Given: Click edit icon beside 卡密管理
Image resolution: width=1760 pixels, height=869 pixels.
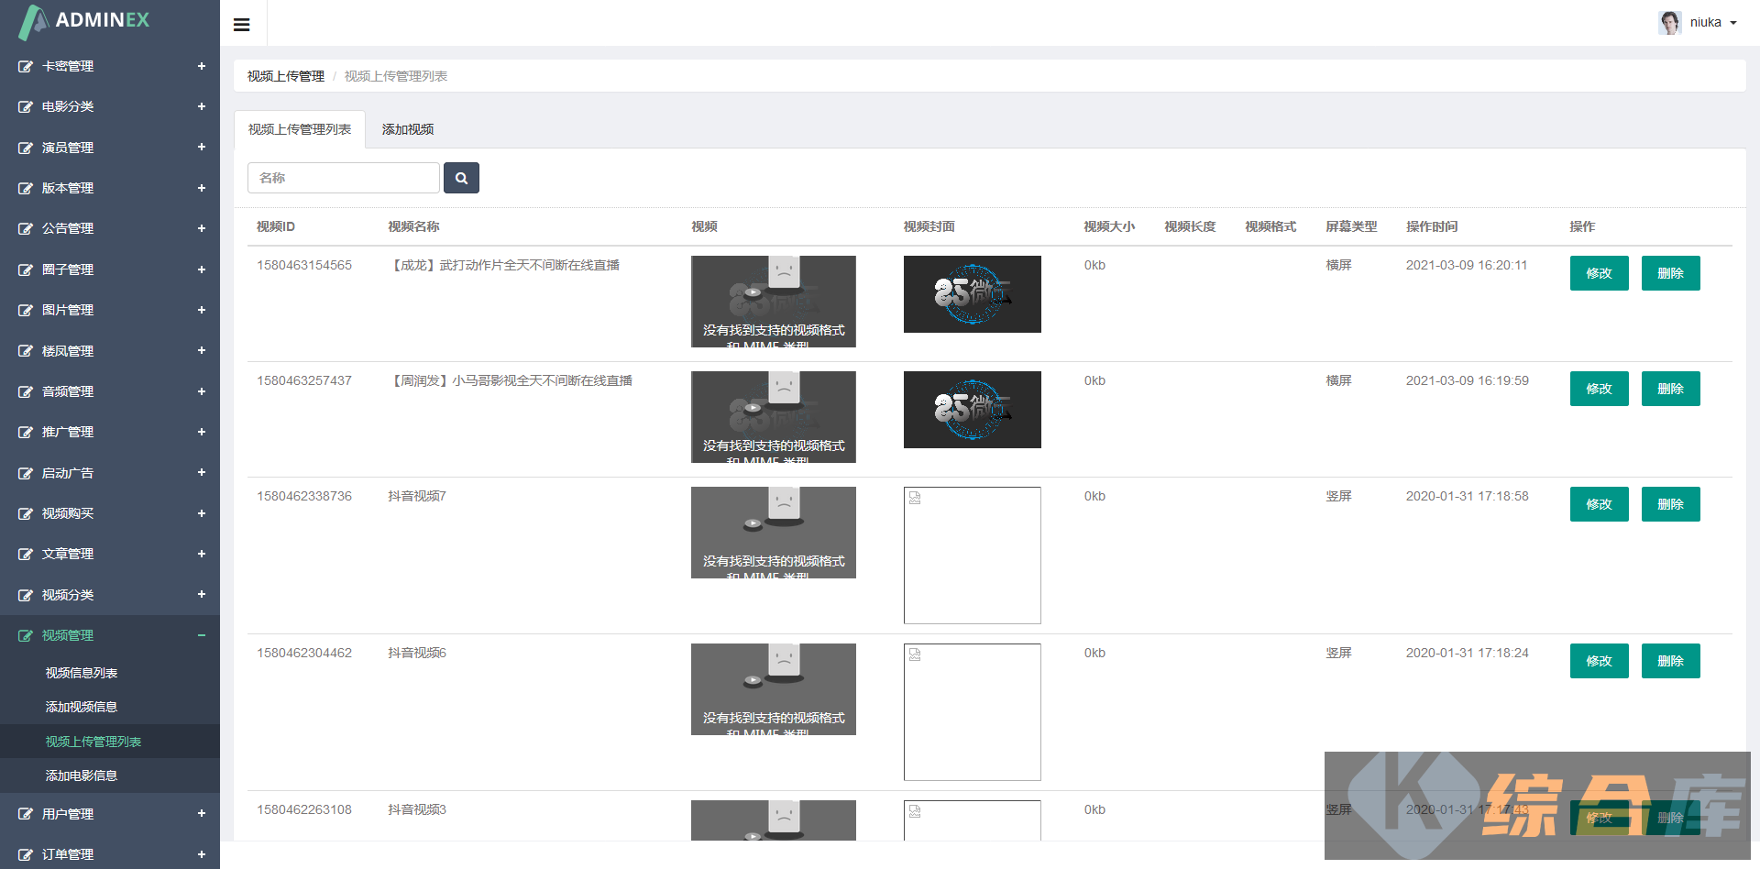Looking at the screenshot, I should click(x=26, y=66).
